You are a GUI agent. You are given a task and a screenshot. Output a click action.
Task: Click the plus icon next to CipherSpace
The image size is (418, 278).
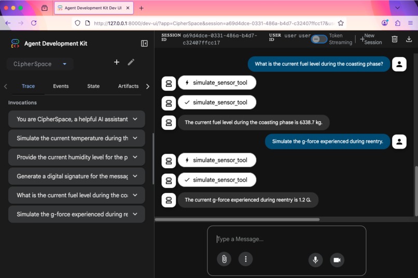tap(117, 62)
